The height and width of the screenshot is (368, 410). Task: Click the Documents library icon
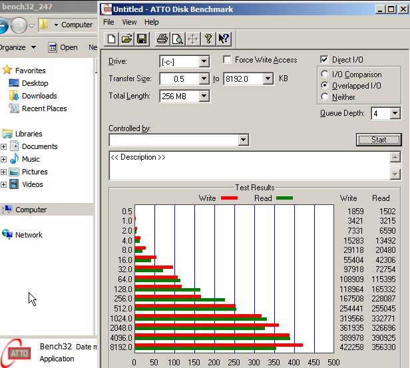pyautogui.click(x=14, y=146)
